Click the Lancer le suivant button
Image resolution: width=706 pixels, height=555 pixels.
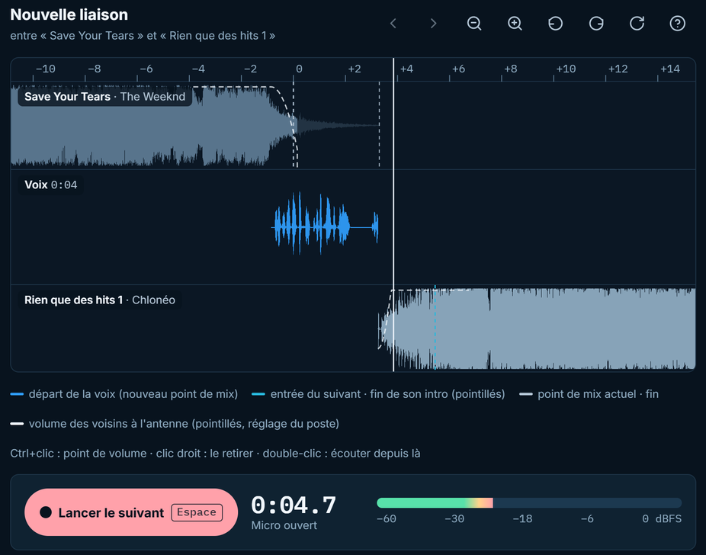[131, 512]
